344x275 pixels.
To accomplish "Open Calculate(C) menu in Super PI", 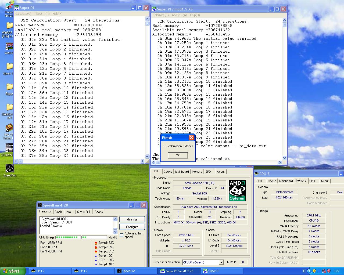I will (23, 14).
